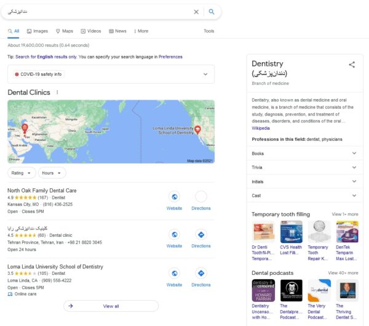Viewport: 369px width, 326px height.
Task: Click Website icon for Loma Linda University School
Action: point(175,273)
